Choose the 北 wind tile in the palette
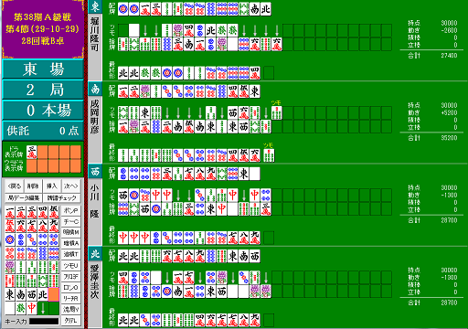Screen dimensions: 468x329 pos(43,294)
